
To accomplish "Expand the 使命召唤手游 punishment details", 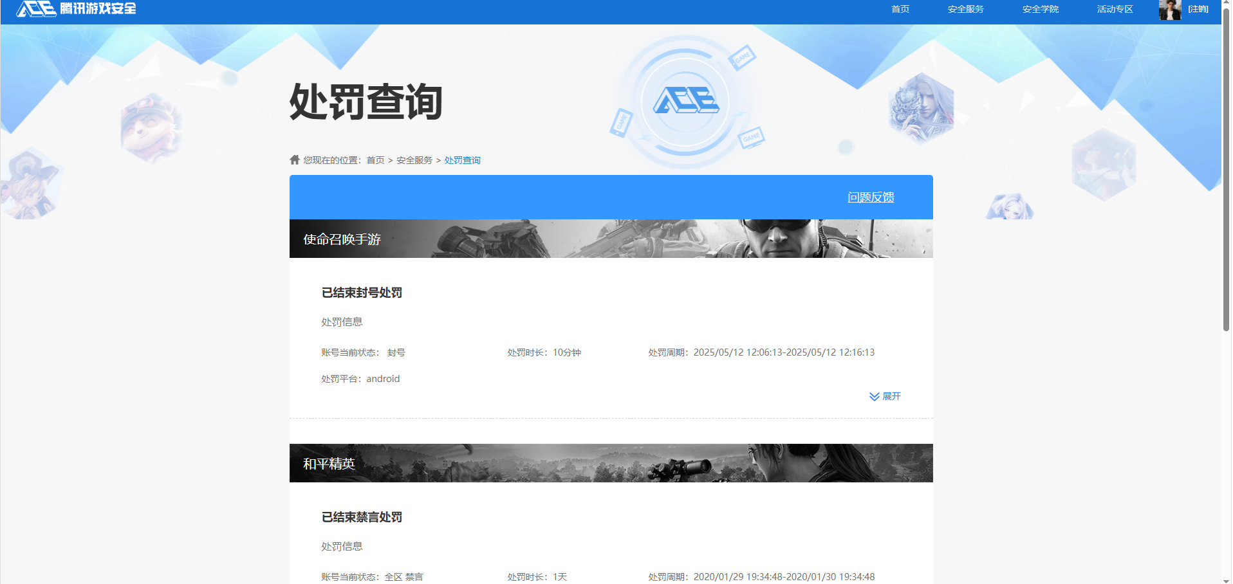I will [885, 396].
